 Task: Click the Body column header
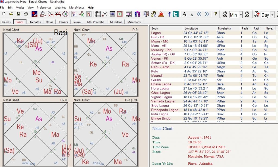tap(166, 28)
